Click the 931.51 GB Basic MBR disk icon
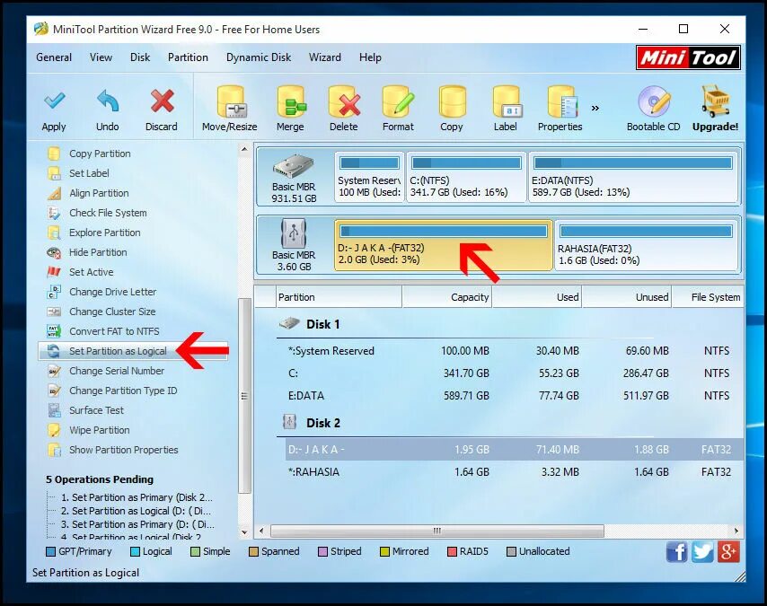This screenshot has height=606, width=767. tap(294, 166)
